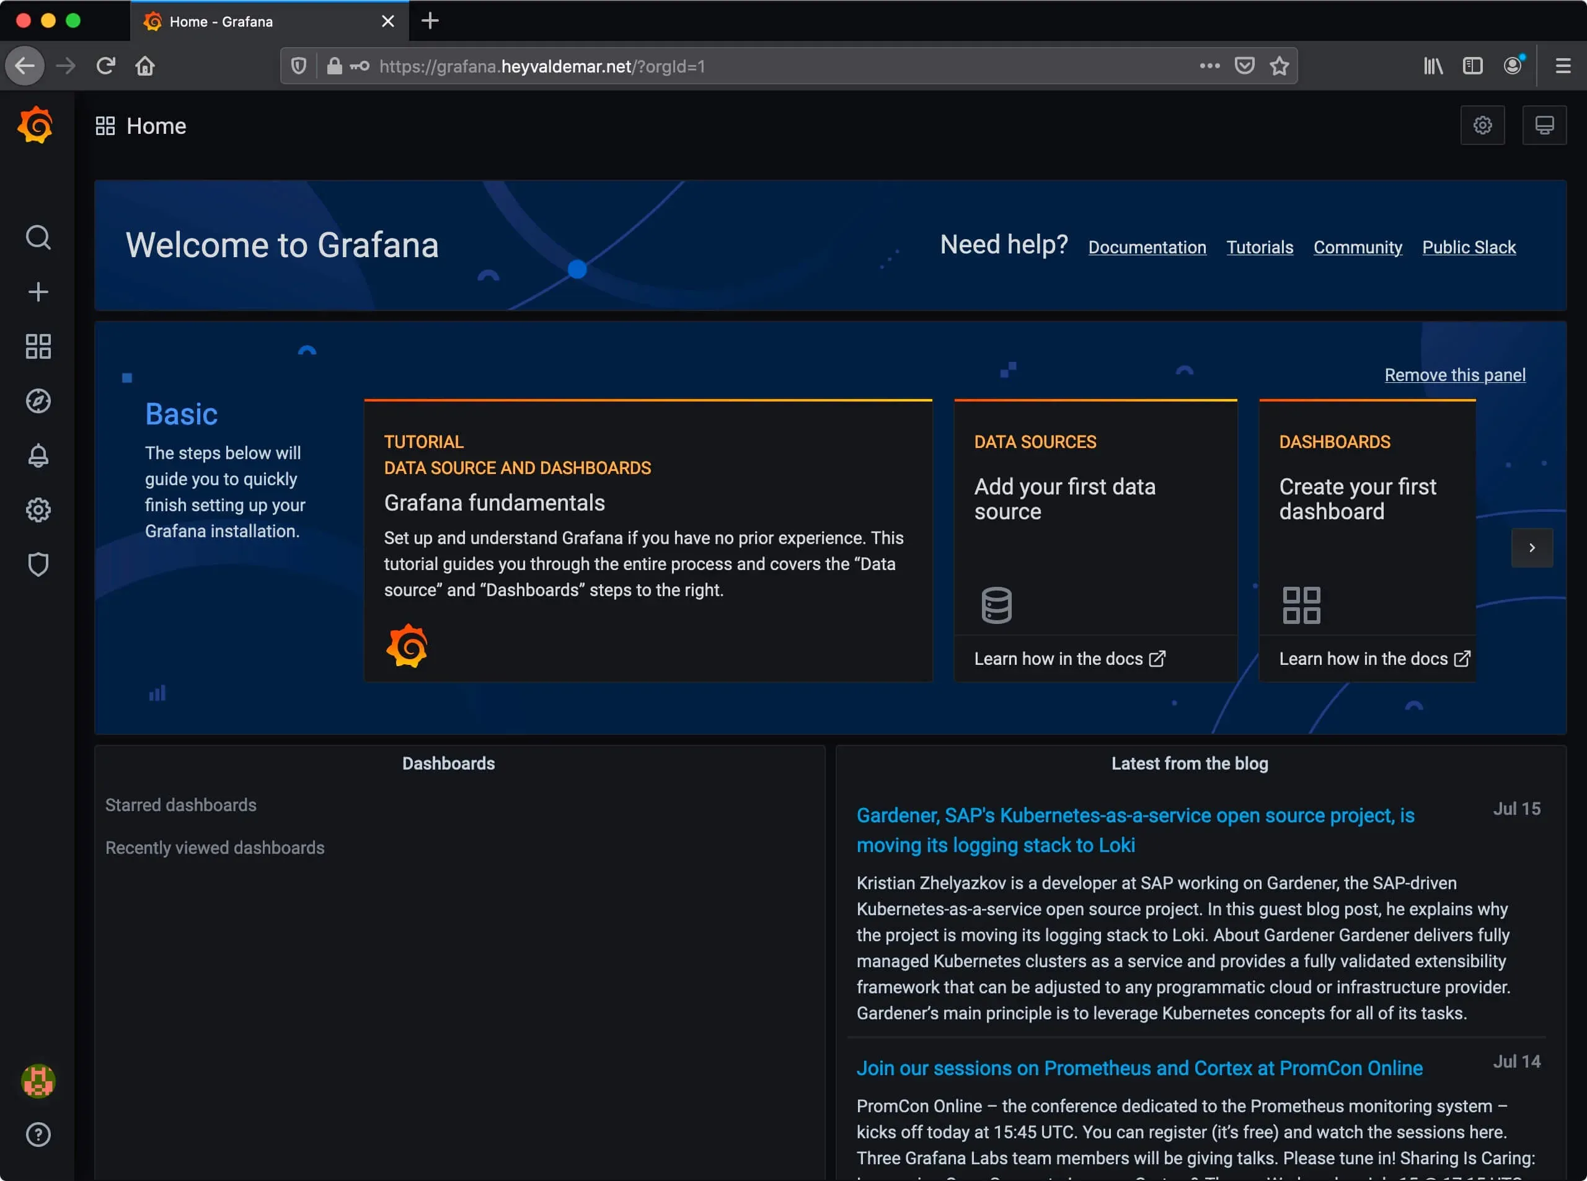Open dashboard settings gear in the top bar
The width and height of the screenshot is (1587, 1181).
pos(1483,125)
